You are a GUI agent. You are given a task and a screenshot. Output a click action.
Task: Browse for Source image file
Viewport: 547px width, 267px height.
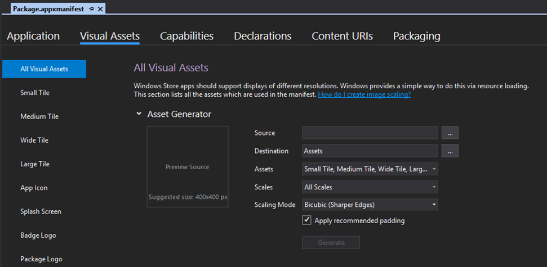tap(450, 133)
